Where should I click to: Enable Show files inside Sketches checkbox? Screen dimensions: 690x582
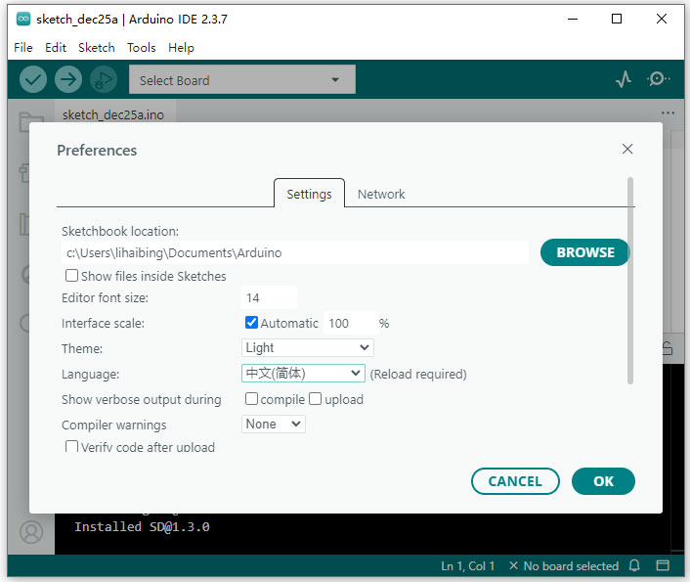(x=71, y=276)
